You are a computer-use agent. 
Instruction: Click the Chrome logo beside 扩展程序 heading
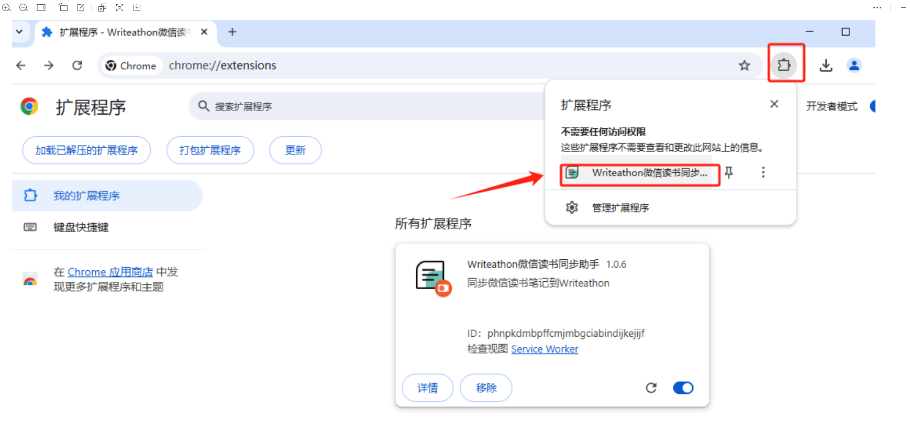pyautogui.click(x=29, y=106)
